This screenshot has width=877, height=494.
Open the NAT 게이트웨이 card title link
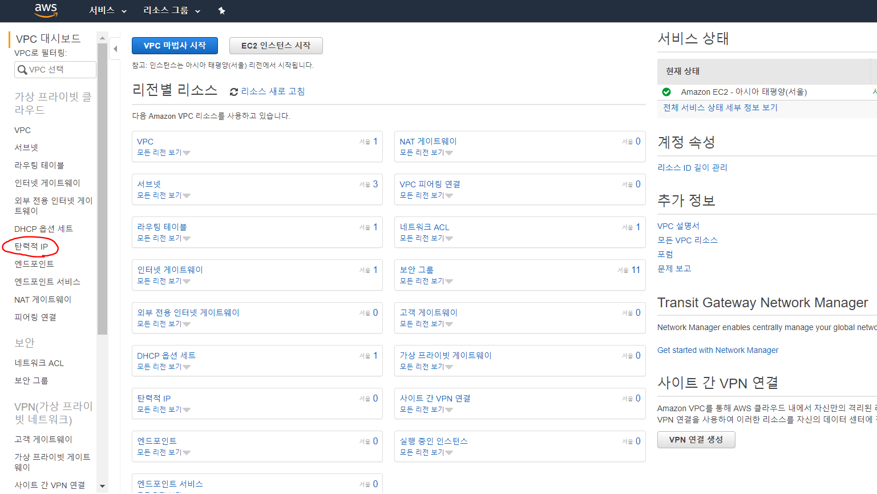[x=428, y=142]
